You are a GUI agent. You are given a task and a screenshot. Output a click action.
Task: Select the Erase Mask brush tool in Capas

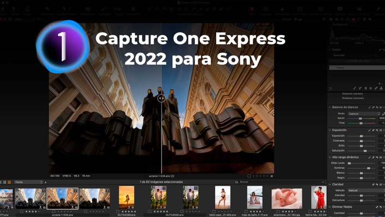point(360,88)
